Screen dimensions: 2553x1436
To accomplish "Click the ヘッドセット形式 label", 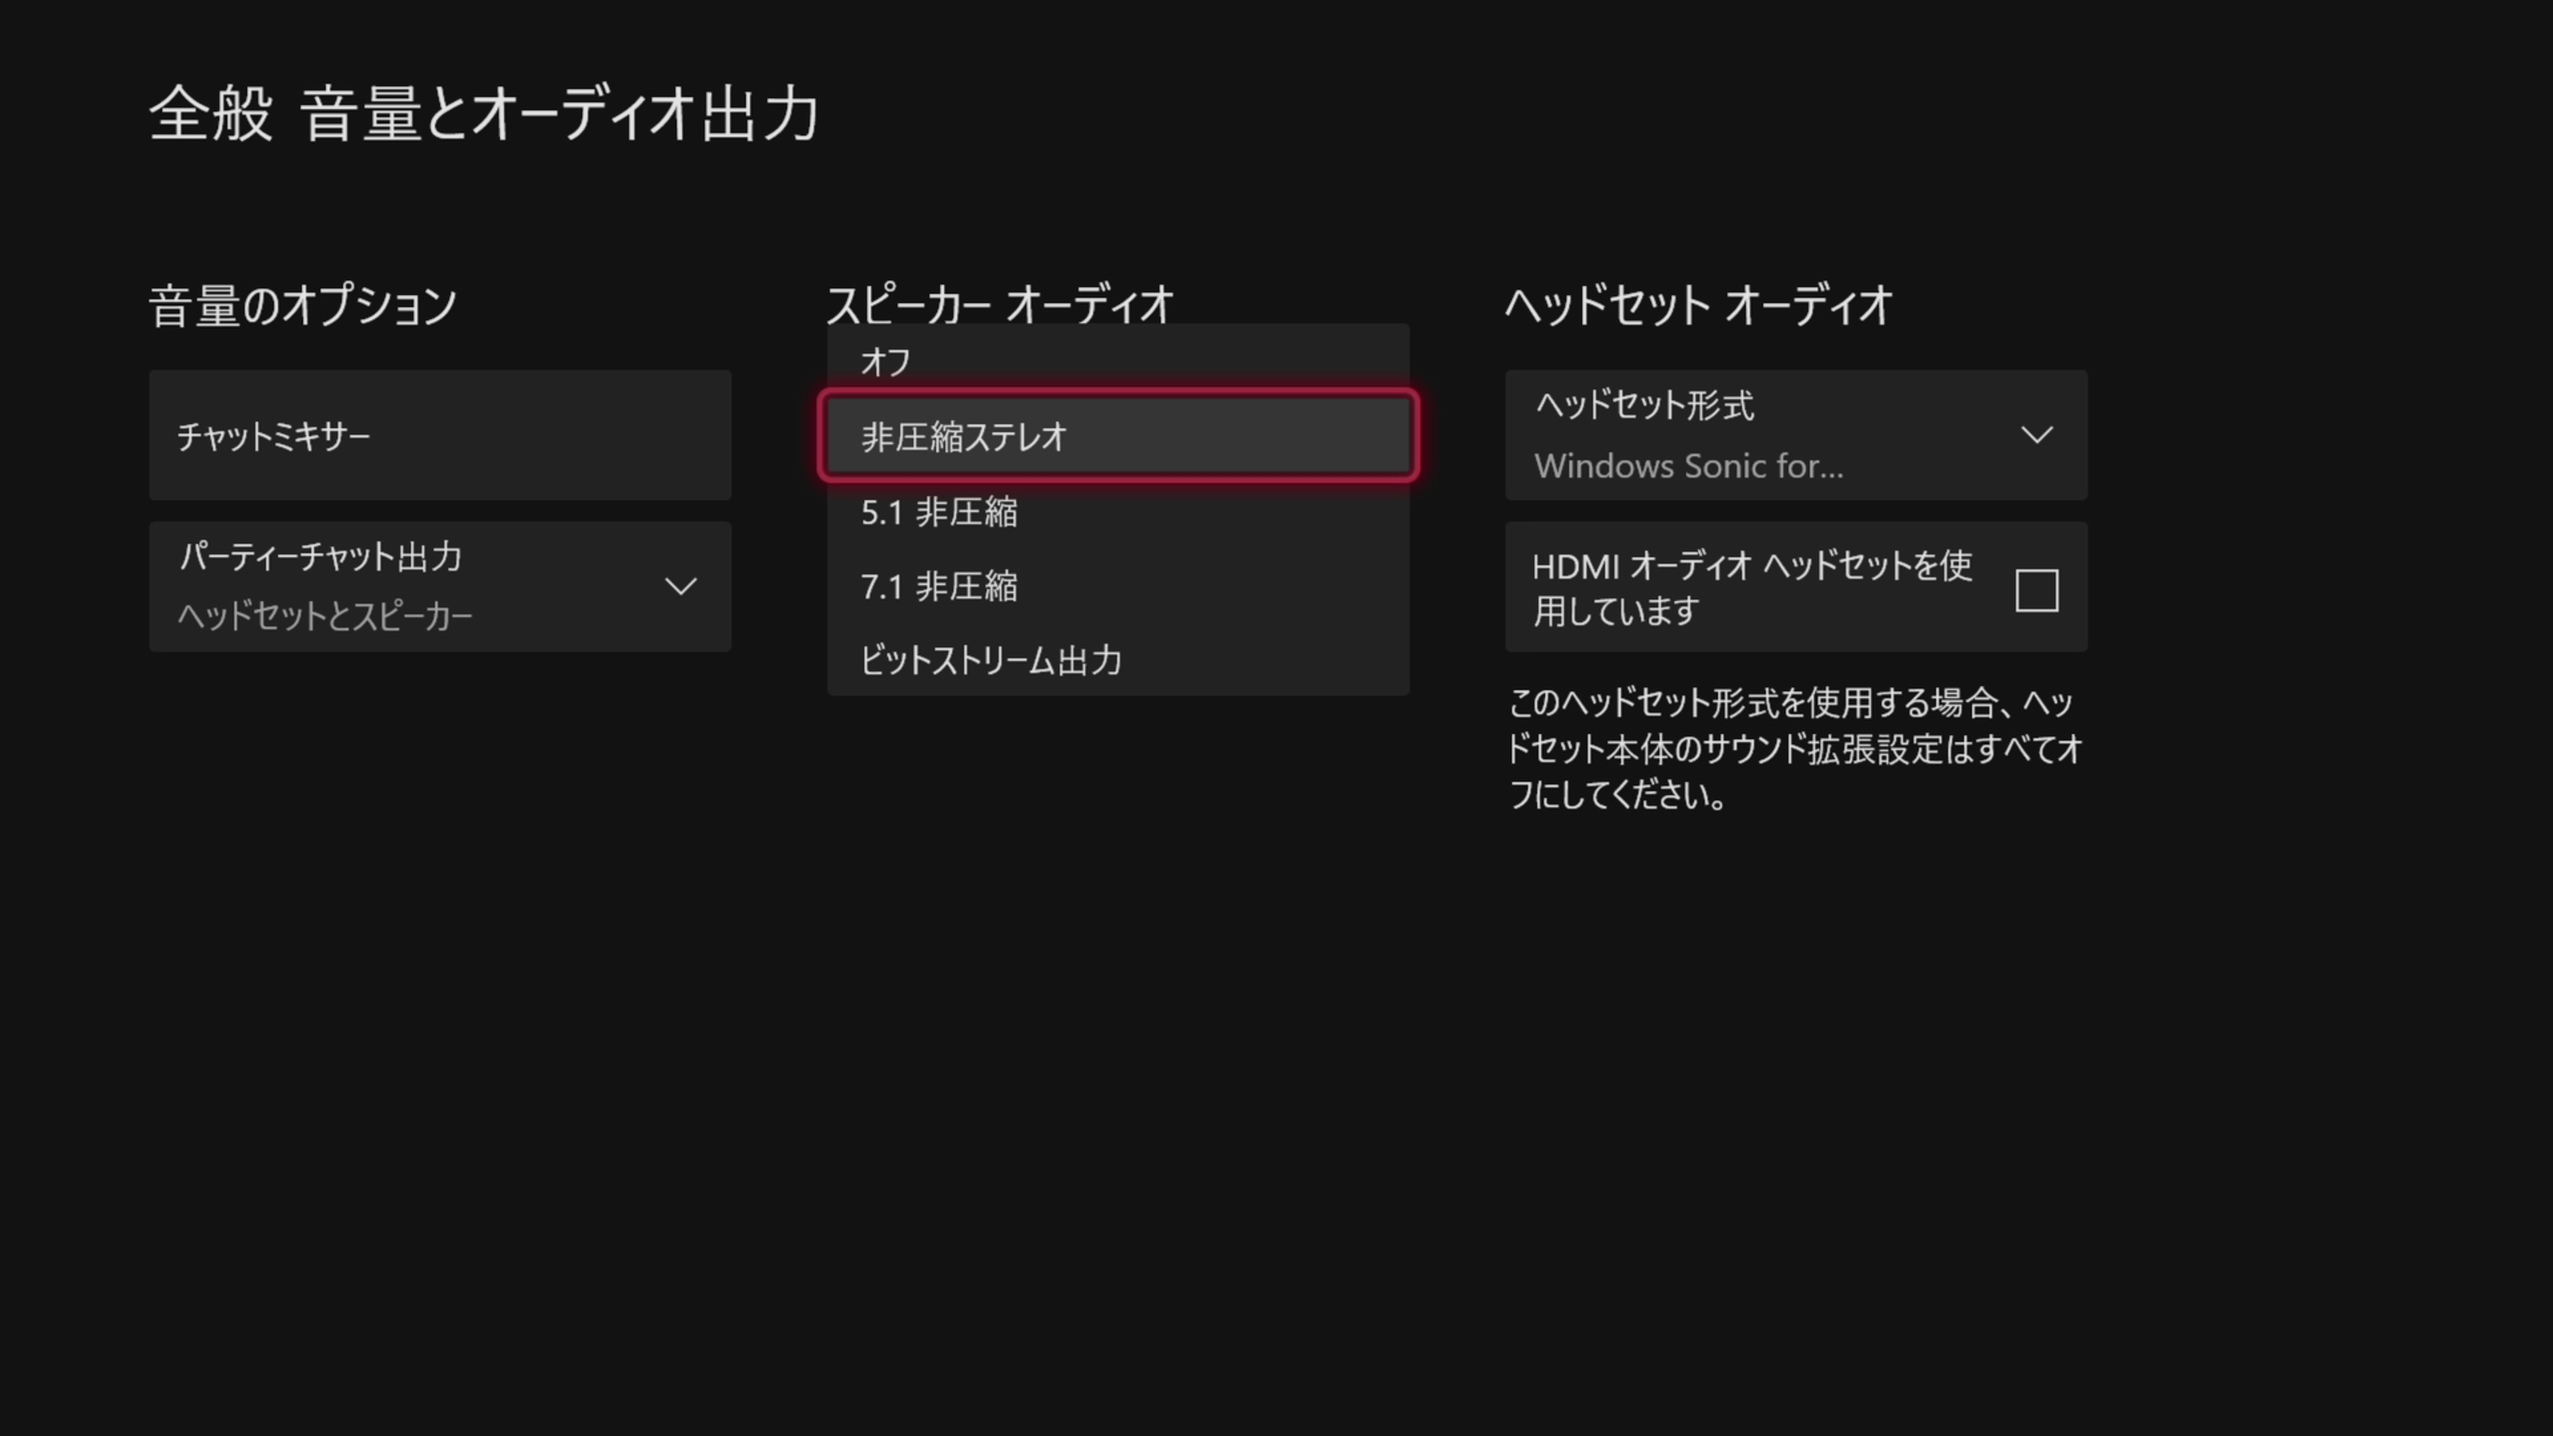I will click(1644, 406).
